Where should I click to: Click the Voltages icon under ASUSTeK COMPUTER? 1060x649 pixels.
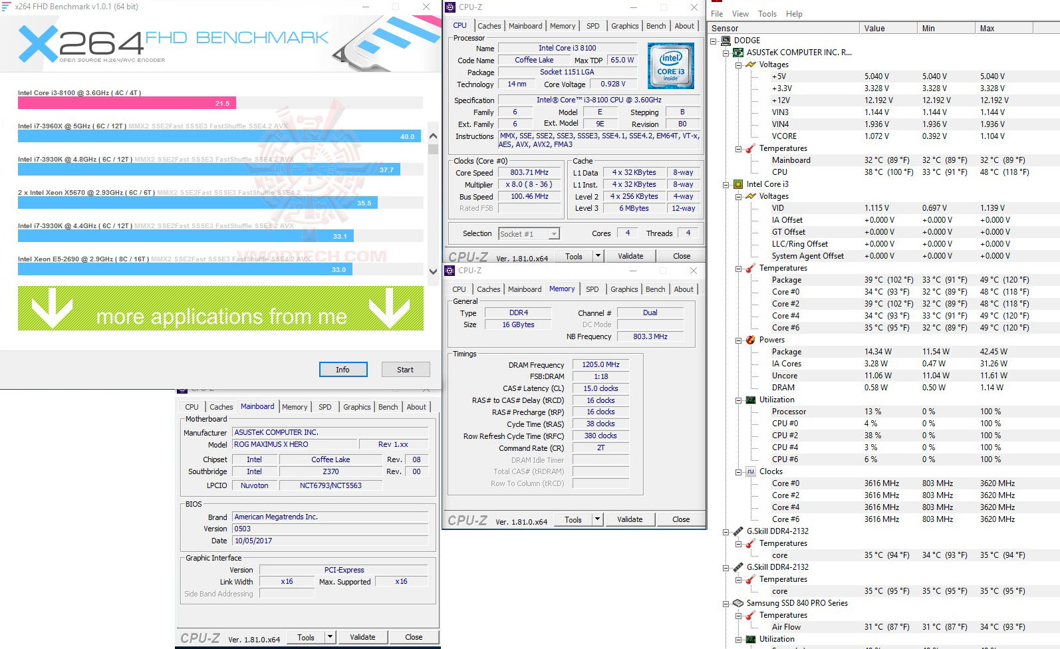point(751,65)
